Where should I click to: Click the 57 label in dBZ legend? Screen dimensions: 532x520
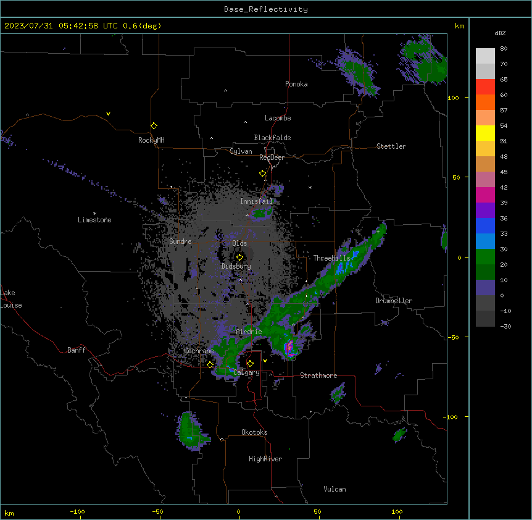504,111
